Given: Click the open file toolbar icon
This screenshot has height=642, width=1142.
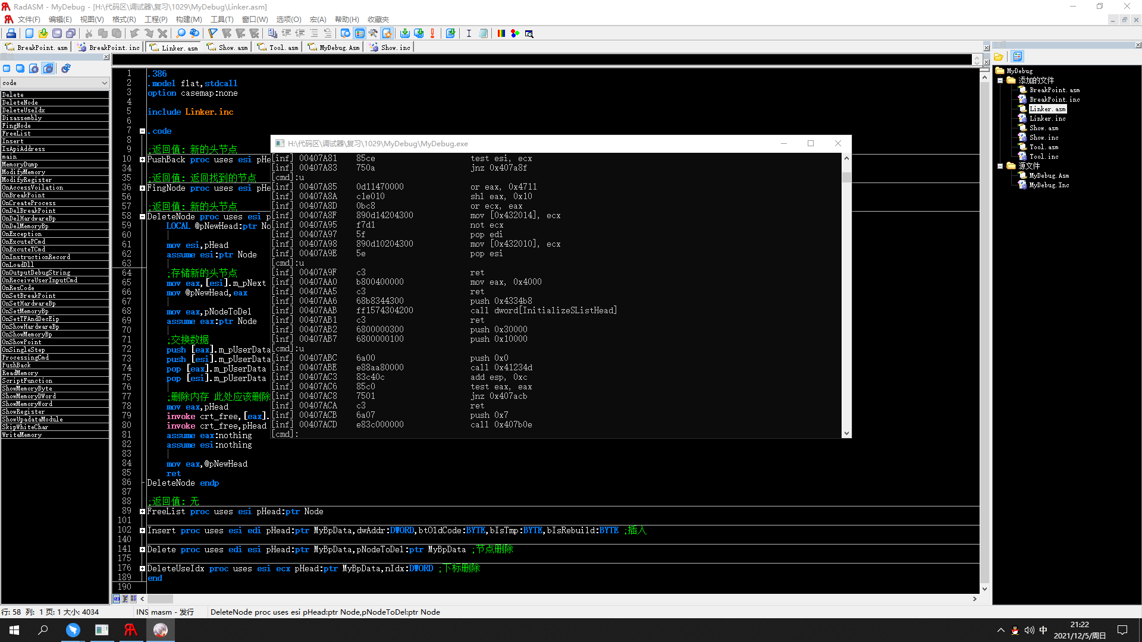Looking at the screenshot, I should (x=43, y=33).
